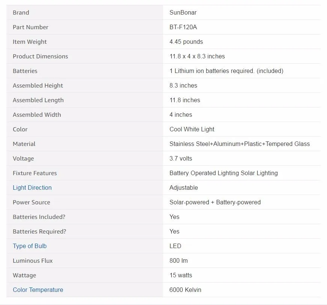Open the Color Temperature link
This screenshot has width=327, height=305.
38,290
